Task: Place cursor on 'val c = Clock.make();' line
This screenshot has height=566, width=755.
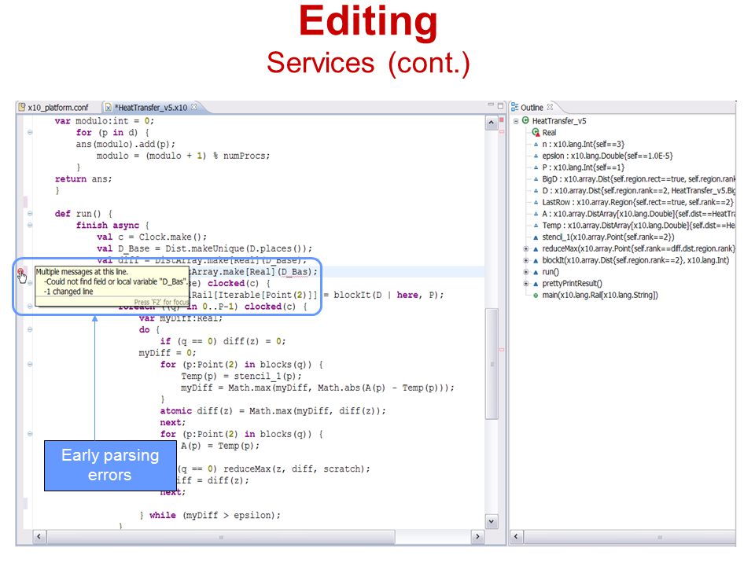Action: point(152,237)
